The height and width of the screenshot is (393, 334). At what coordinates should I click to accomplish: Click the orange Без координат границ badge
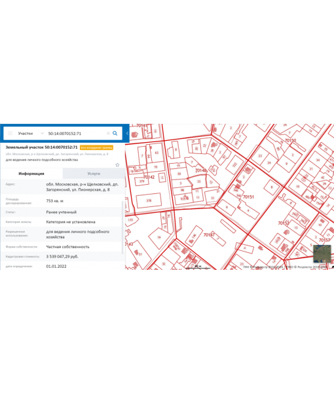pyautogui.click(x=96, y=147)
